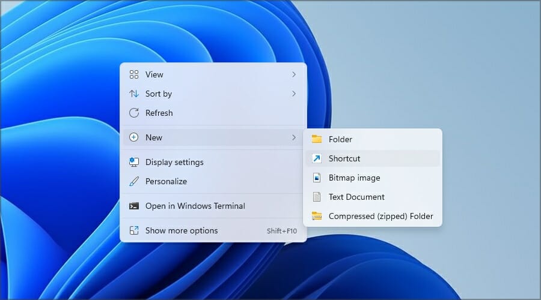Screen dimensions: 541x300
Task: Choose Personalize from the context menu
Action: pos(213,181)
